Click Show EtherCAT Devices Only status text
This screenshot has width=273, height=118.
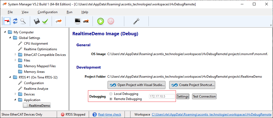(x=22, y=115)
